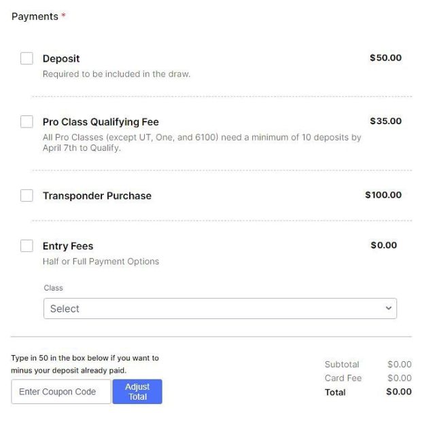Click the Pro Class Qualifying Fee label
The height and width of the screenshot is (427, 435).
click(x=101, y=122)
